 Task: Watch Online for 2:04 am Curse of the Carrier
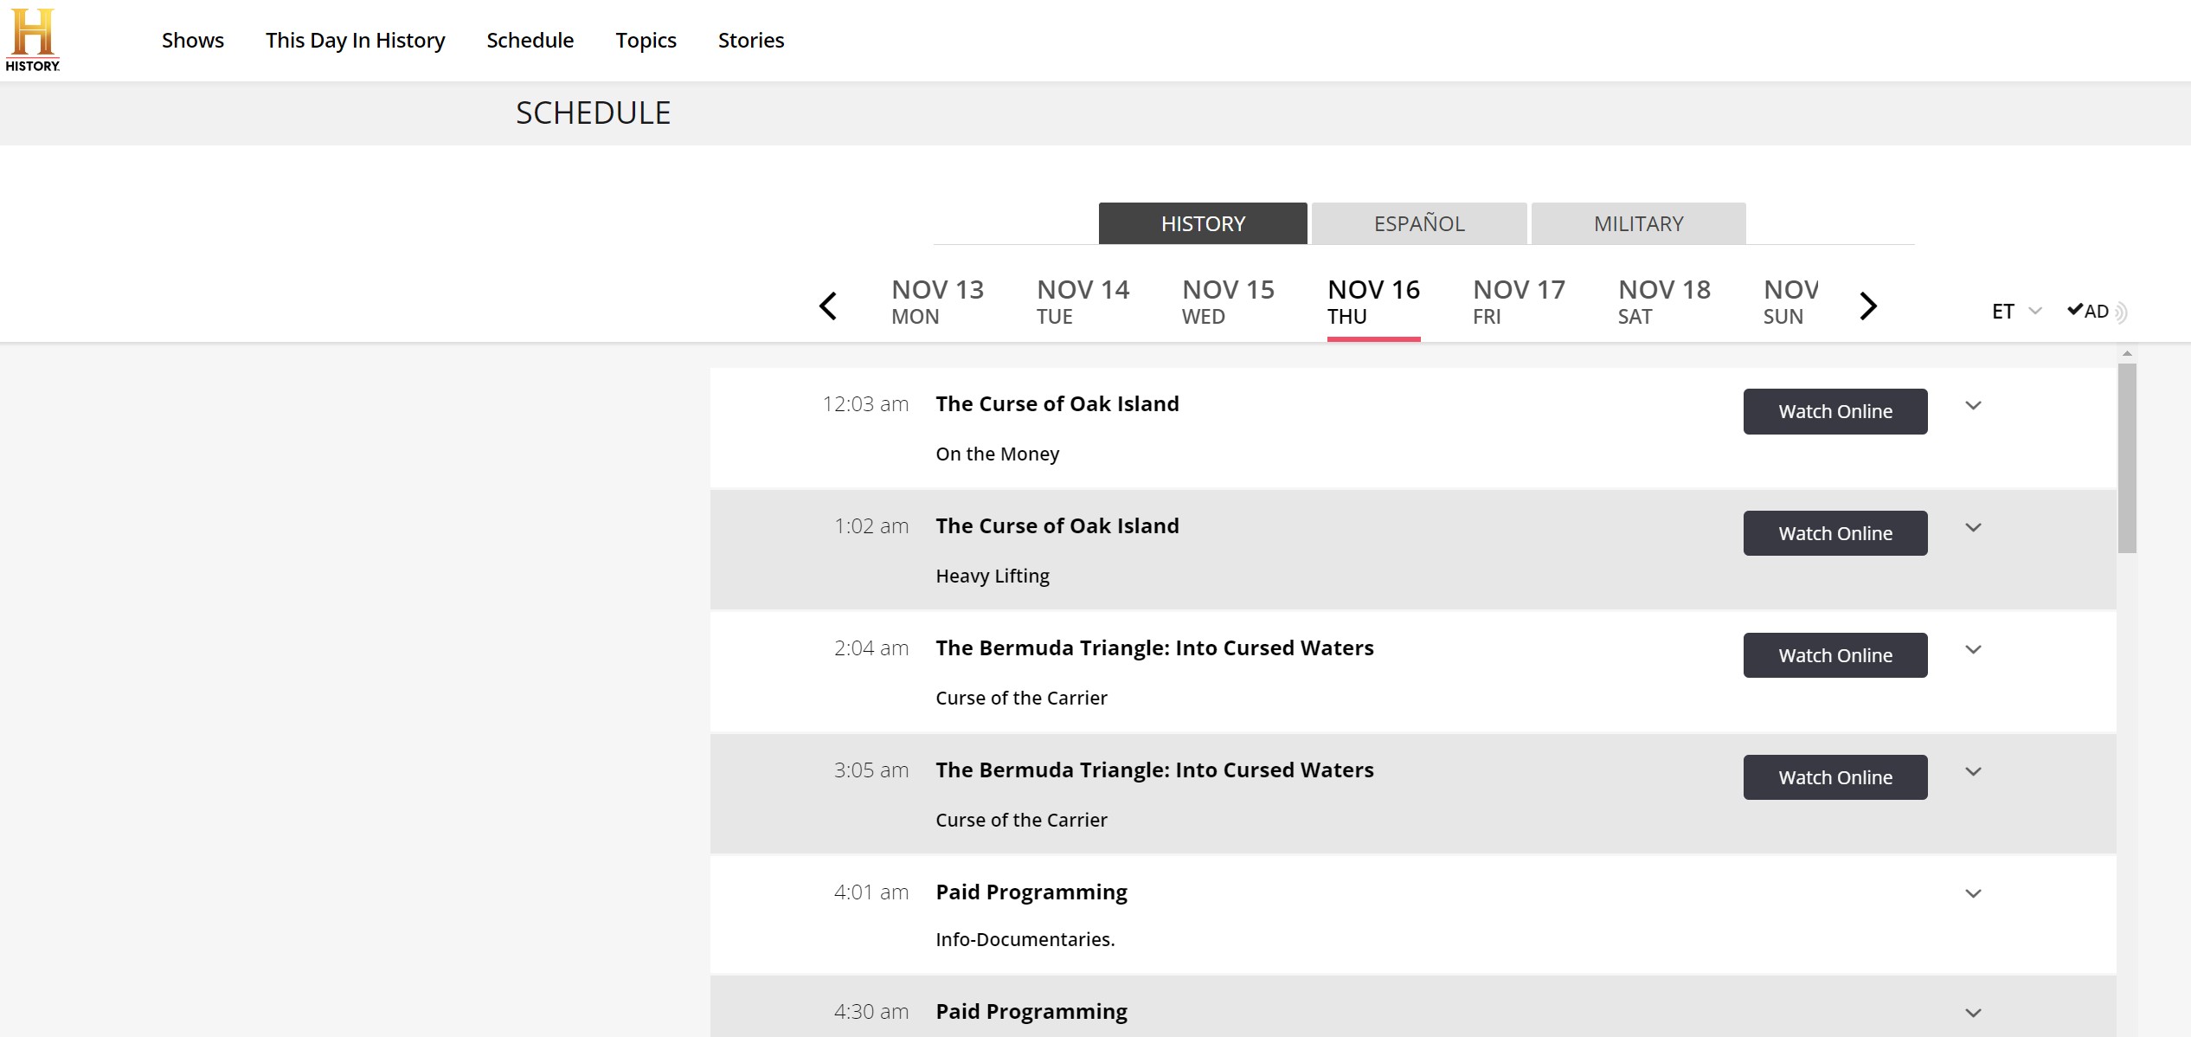click(1835, 655)
